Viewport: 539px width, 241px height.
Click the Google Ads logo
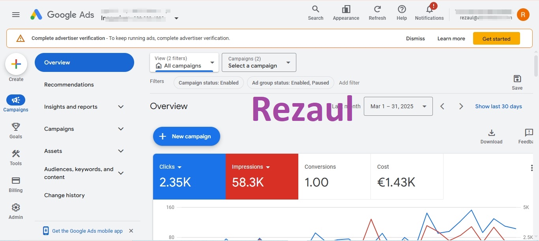click(62, 15)
